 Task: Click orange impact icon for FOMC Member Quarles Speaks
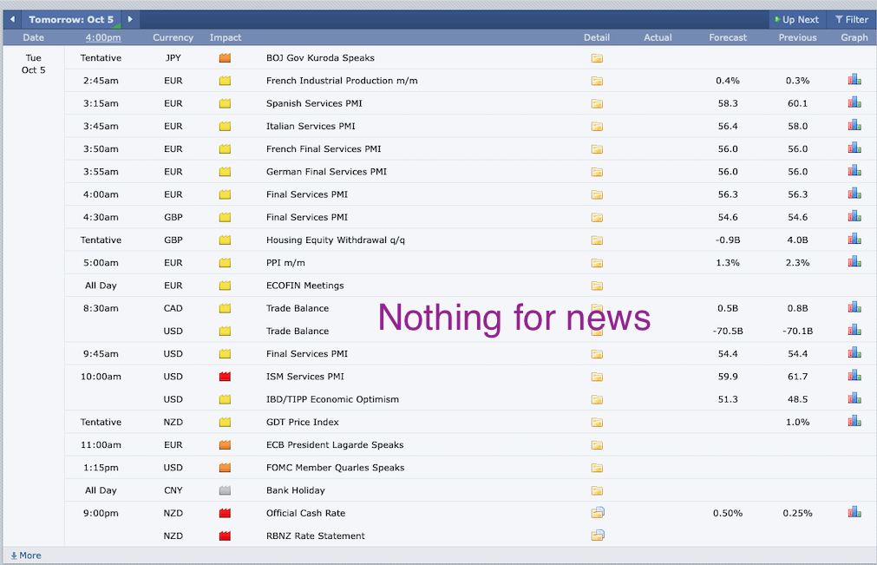click(x=225, y=468)
